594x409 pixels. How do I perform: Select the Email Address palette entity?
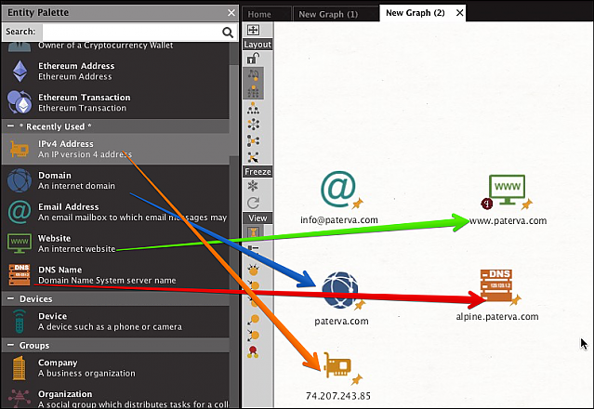(115, 212)
